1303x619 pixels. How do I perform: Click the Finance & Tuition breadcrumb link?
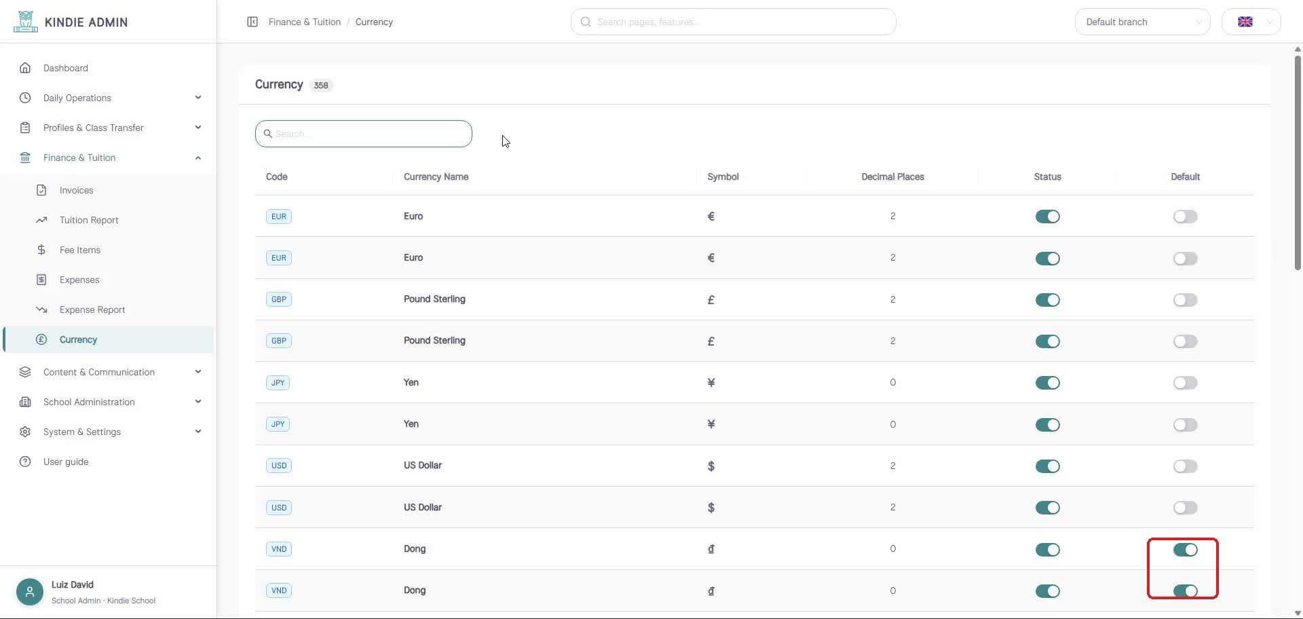[305, 22]
